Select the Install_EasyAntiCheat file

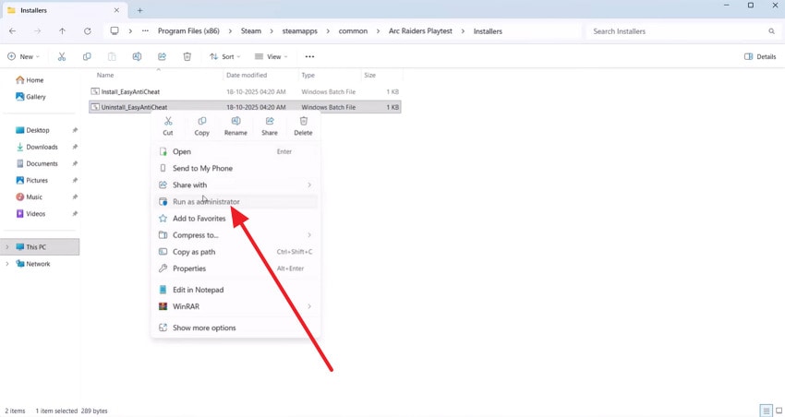(x=245, y=92)
